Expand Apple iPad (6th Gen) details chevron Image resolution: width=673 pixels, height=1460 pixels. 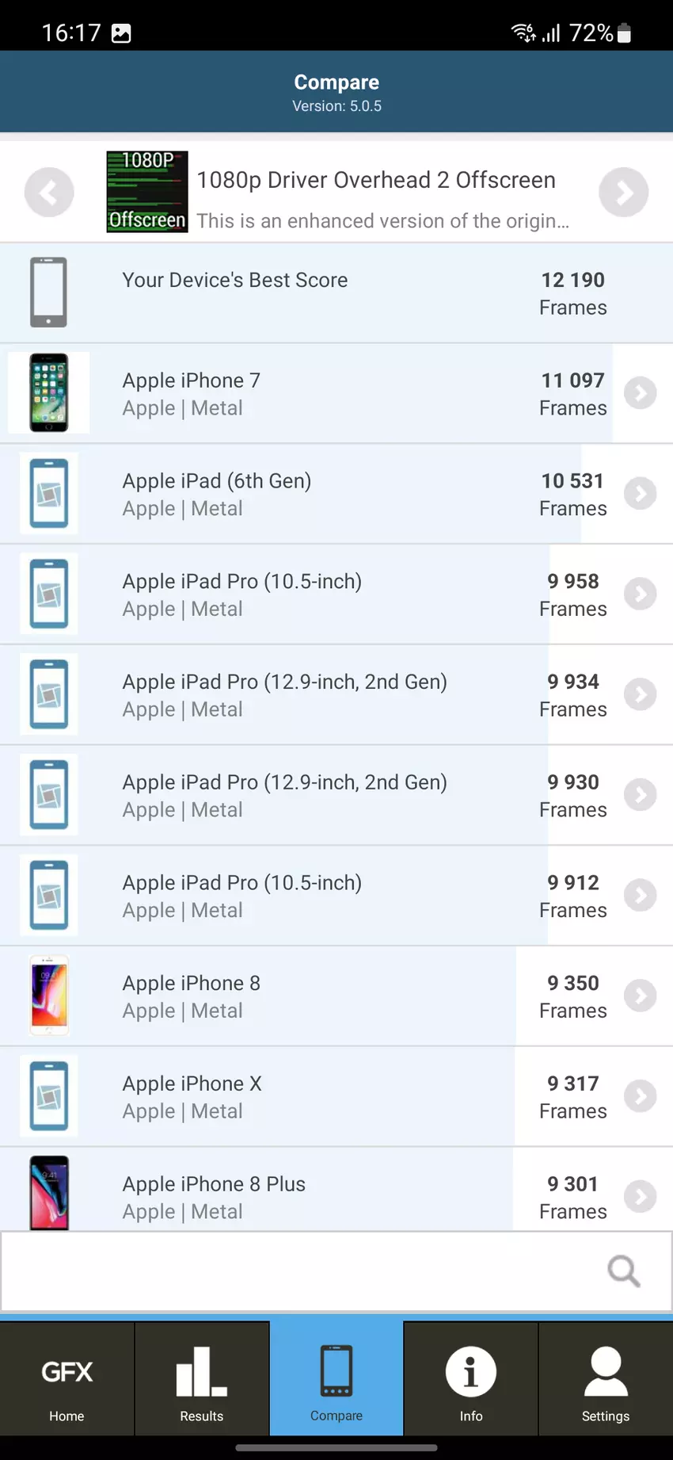click(640, 494)
